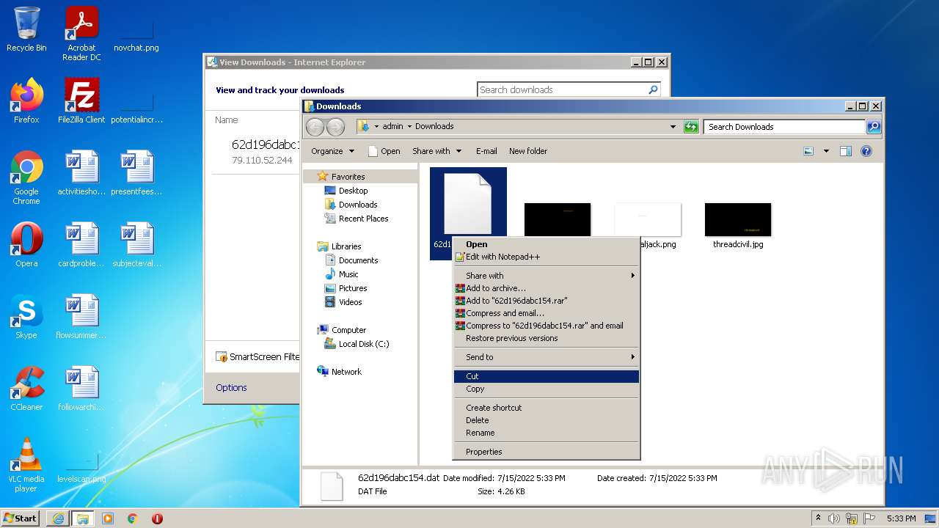Choose Restore previous versions
Screen dimensions: 939x528
[547, 338]
